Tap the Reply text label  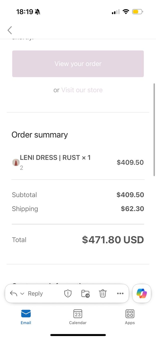[x=35, y=294]
